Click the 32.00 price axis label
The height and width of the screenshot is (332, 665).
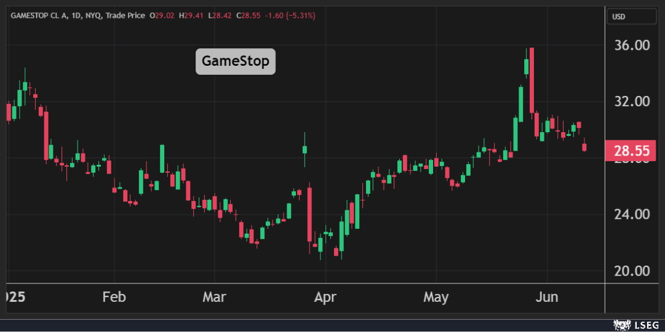[633, 101]
